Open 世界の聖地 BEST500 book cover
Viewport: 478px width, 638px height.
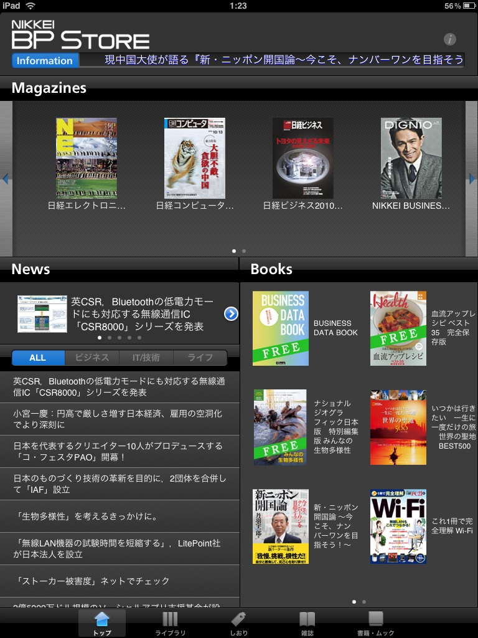[398, 427]
